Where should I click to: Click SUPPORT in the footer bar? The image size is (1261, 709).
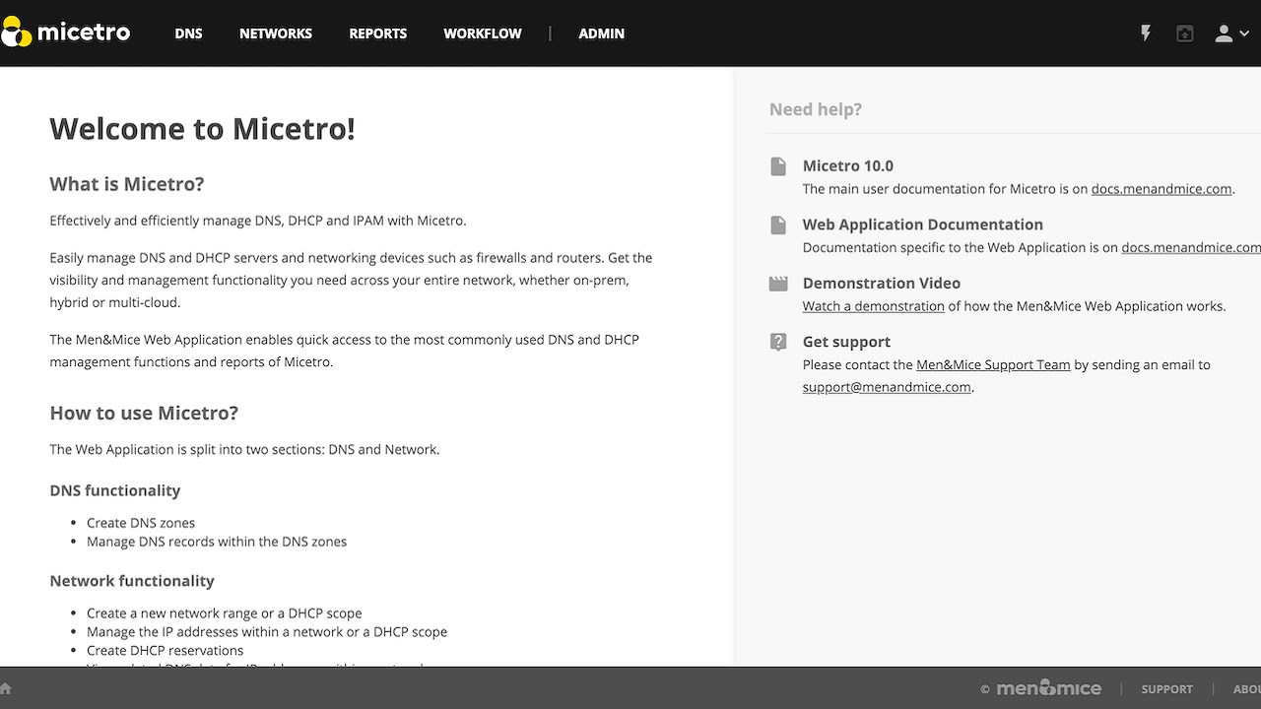pyautogui.click(x=1166, y=689)
